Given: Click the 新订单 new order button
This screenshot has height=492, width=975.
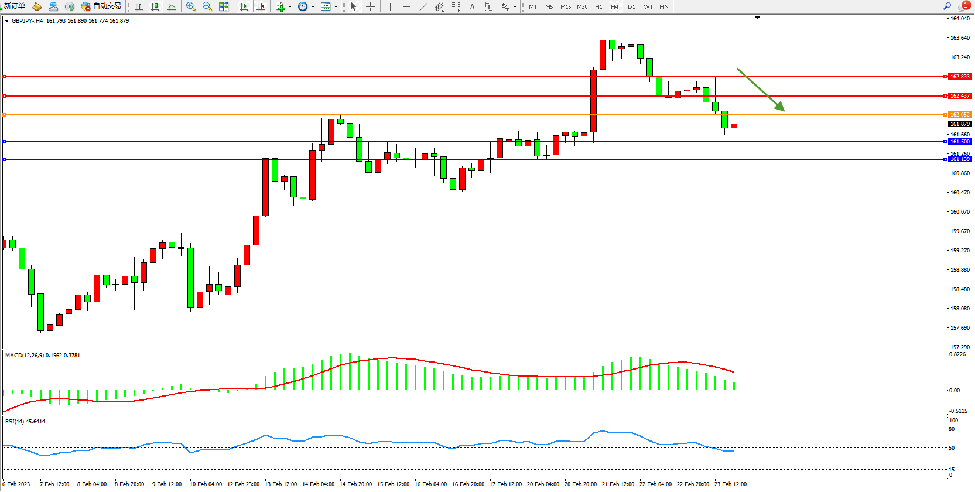Looking at the screenshot, I should (x=14, y=6).
